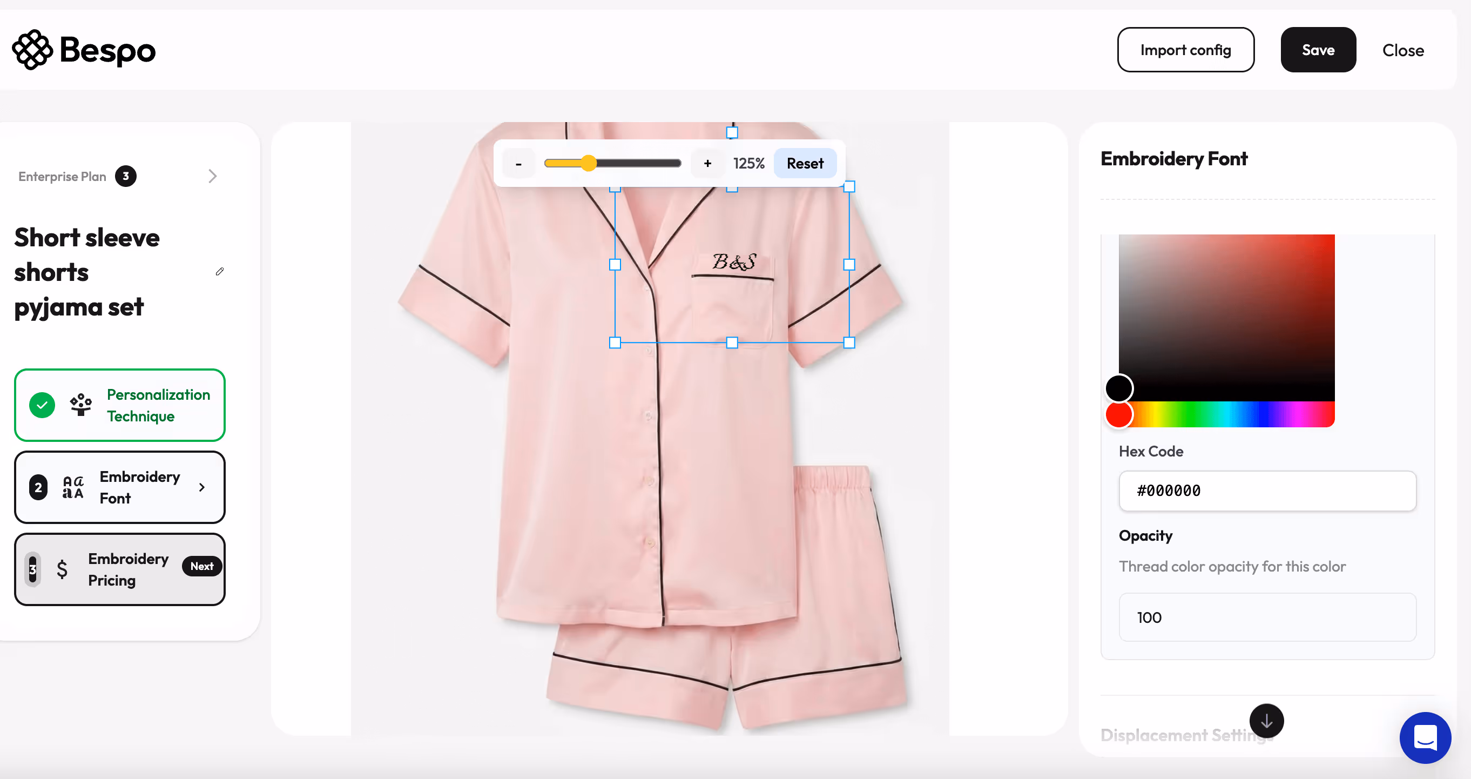1471x779 pixels.
Task: Click the Bespo logo icon
Action: pyautogui.click(x=32, y=50)
